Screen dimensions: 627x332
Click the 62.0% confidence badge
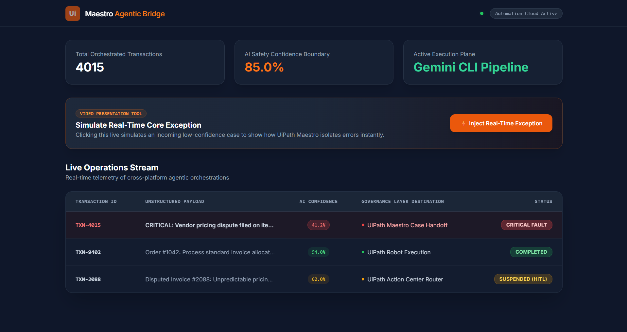(319, 279)
